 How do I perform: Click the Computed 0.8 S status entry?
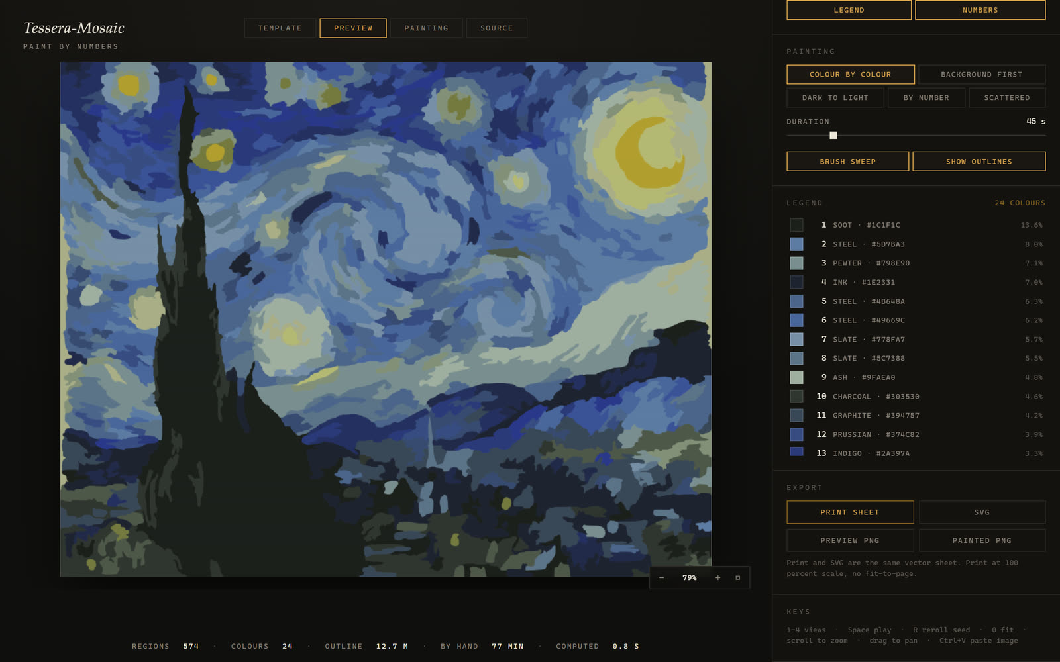[x=598, y=647]
